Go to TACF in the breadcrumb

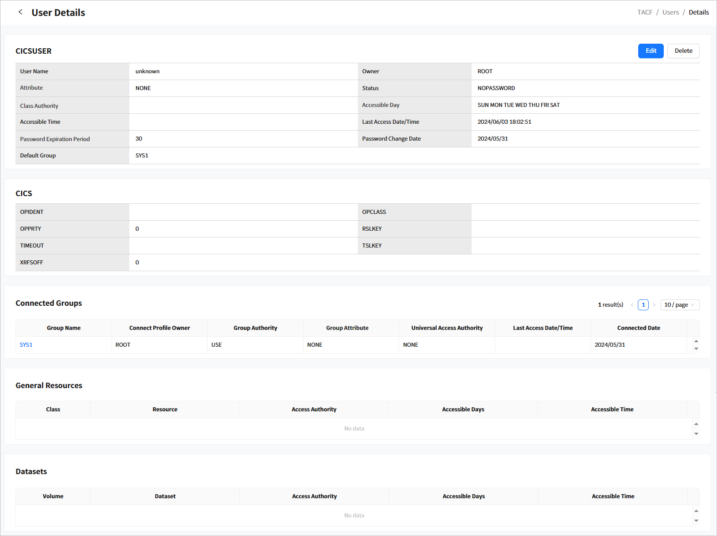click(644, 12)
